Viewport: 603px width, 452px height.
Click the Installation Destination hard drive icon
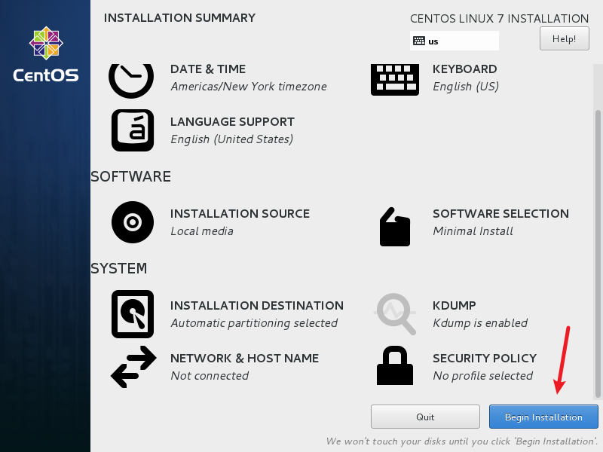[133, 314]
